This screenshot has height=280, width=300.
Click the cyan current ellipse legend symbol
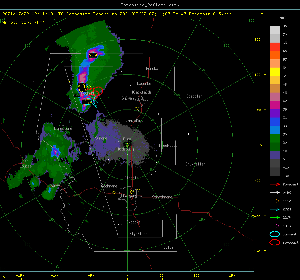tap(275, 234)
